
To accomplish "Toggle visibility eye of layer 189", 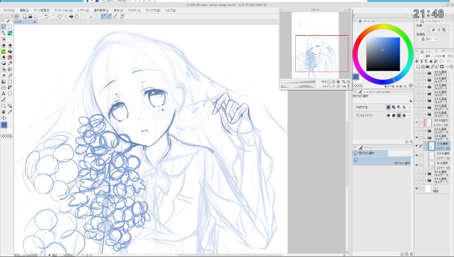I will 417,165.
